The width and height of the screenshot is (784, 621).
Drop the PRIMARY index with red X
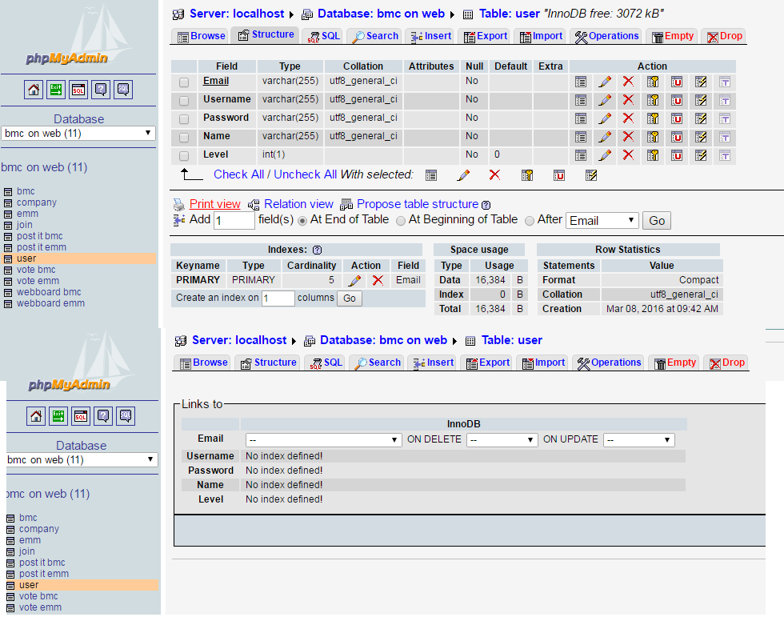coord(378,280)
